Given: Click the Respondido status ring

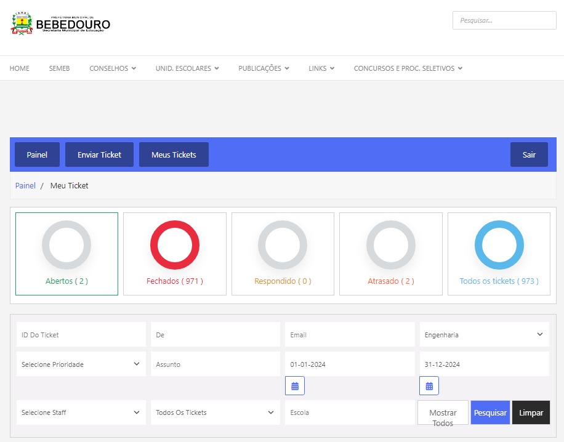Looking at the screenshot, I should (x=283, y=245).
